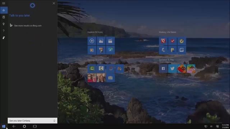230x129 pixels.
Task: Open the Cortana hamburger menu
Action: point(4,3)
